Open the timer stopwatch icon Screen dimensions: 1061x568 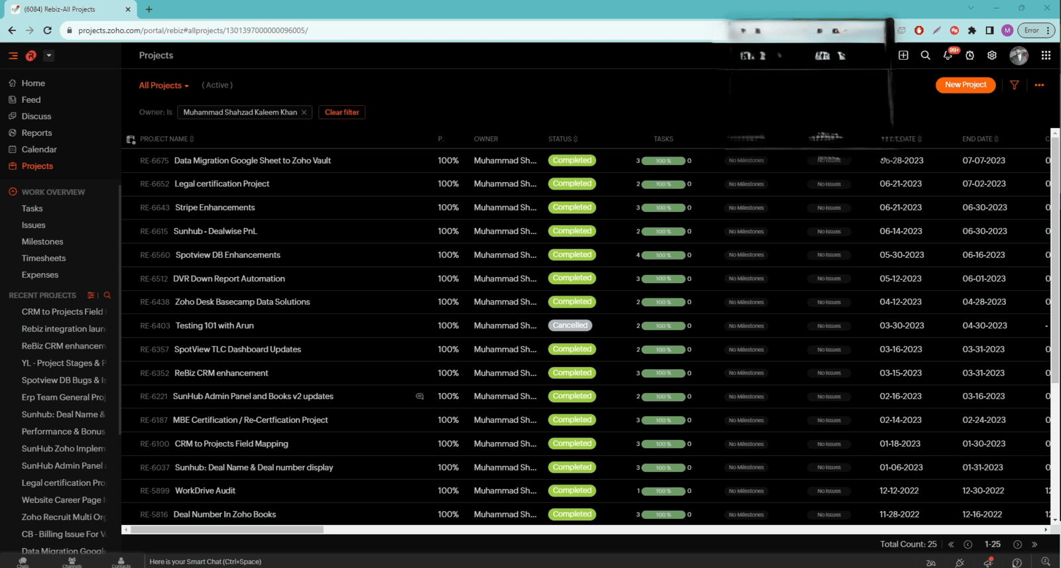(969, 56)
